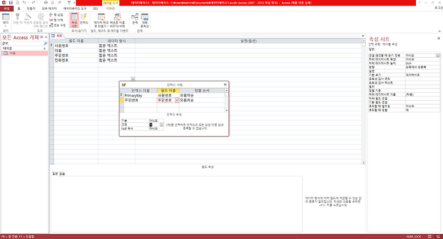Viewport: 443px width, 239px height.
Task: Click the Property Sheet General (일반) tab
Action: [371, 49]
